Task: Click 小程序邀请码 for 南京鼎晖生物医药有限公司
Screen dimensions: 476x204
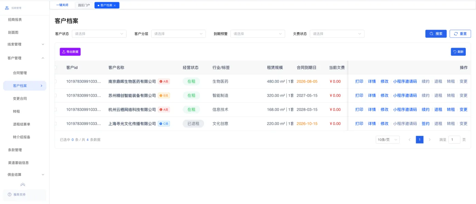Action: 405,81
